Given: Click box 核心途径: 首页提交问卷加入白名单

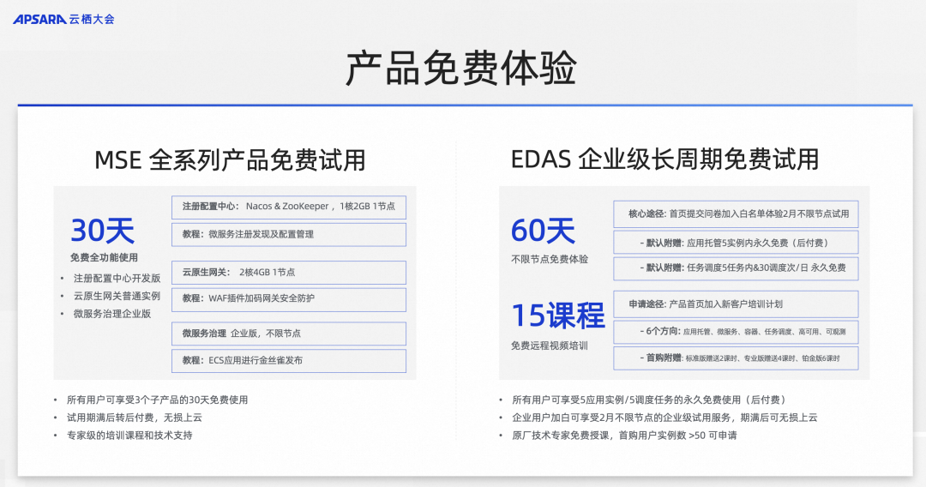Looking at the screenshot, I should tap(736, 214).
